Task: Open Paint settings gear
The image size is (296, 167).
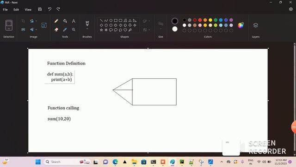Action: [x=291, y=9]
